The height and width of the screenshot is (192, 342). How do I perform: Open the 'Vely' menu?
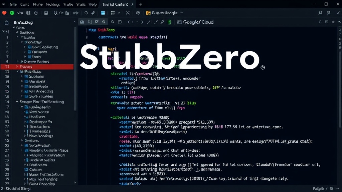point(93,4)
